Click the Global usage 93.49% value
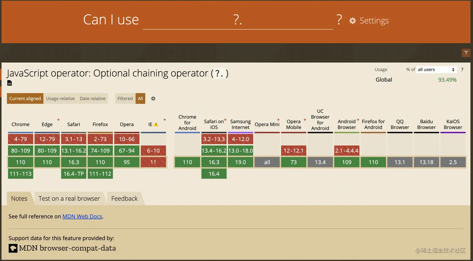Screen dimensions: 473x261 pyautogui.click(x=447, y=80)
